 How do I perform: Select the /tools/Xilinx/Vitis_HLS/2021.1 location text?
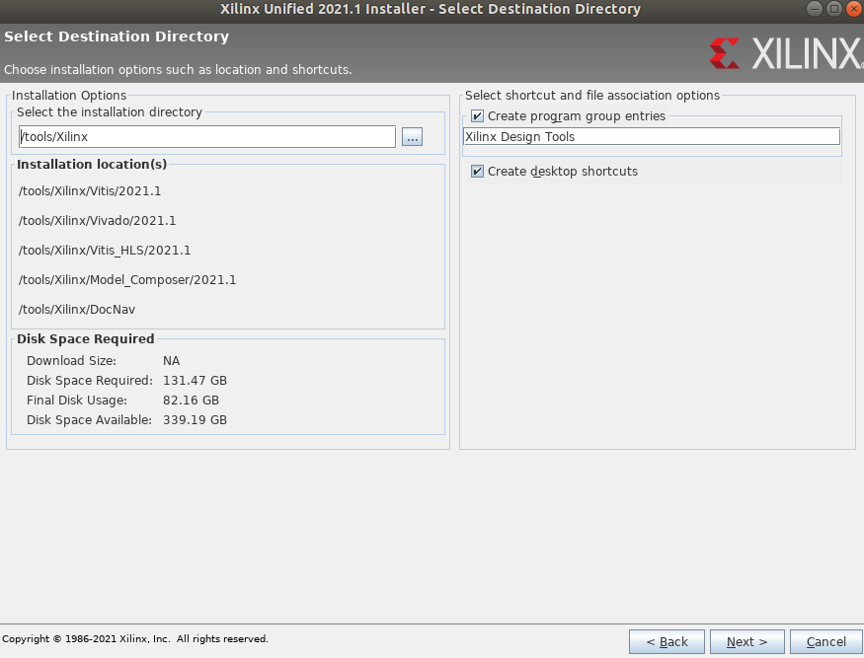click(105, 251)
